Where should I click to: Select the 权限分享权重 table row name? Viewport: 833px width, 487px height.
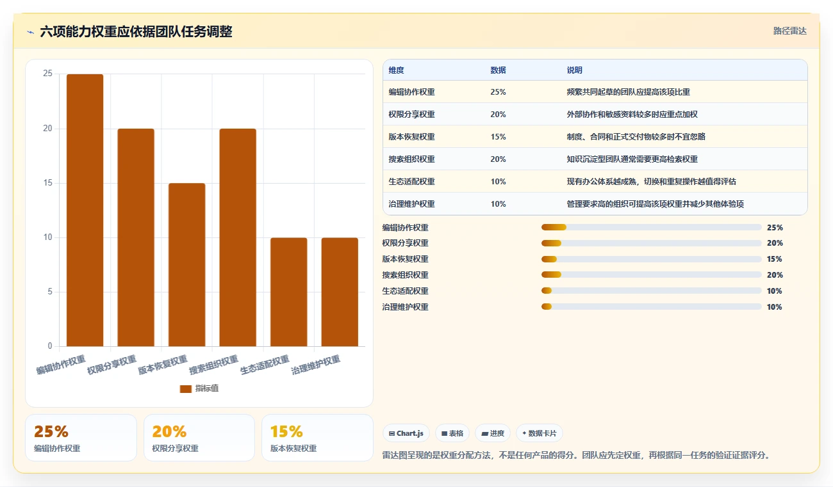tap(411, 115)
